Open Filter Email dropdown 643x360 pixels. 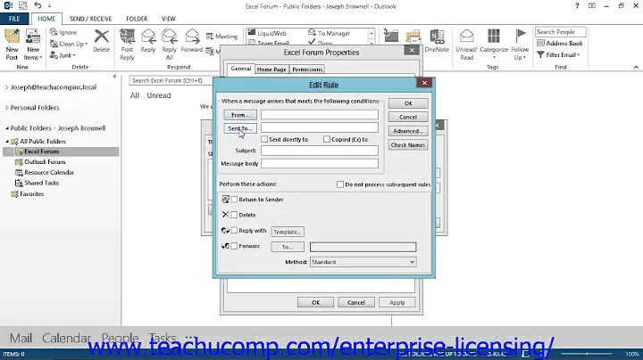(x=558, y=55)
